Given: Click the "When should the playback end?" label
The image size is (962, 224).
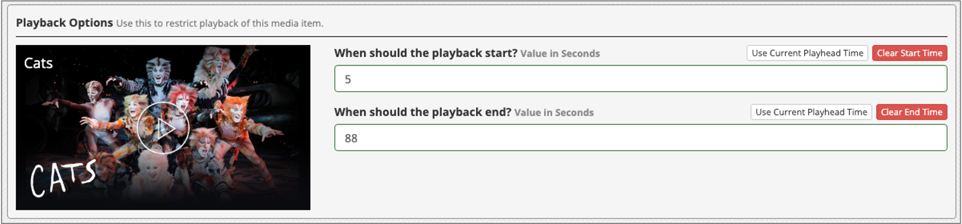Looking at the screenshot, I should (x=422, y=112).
